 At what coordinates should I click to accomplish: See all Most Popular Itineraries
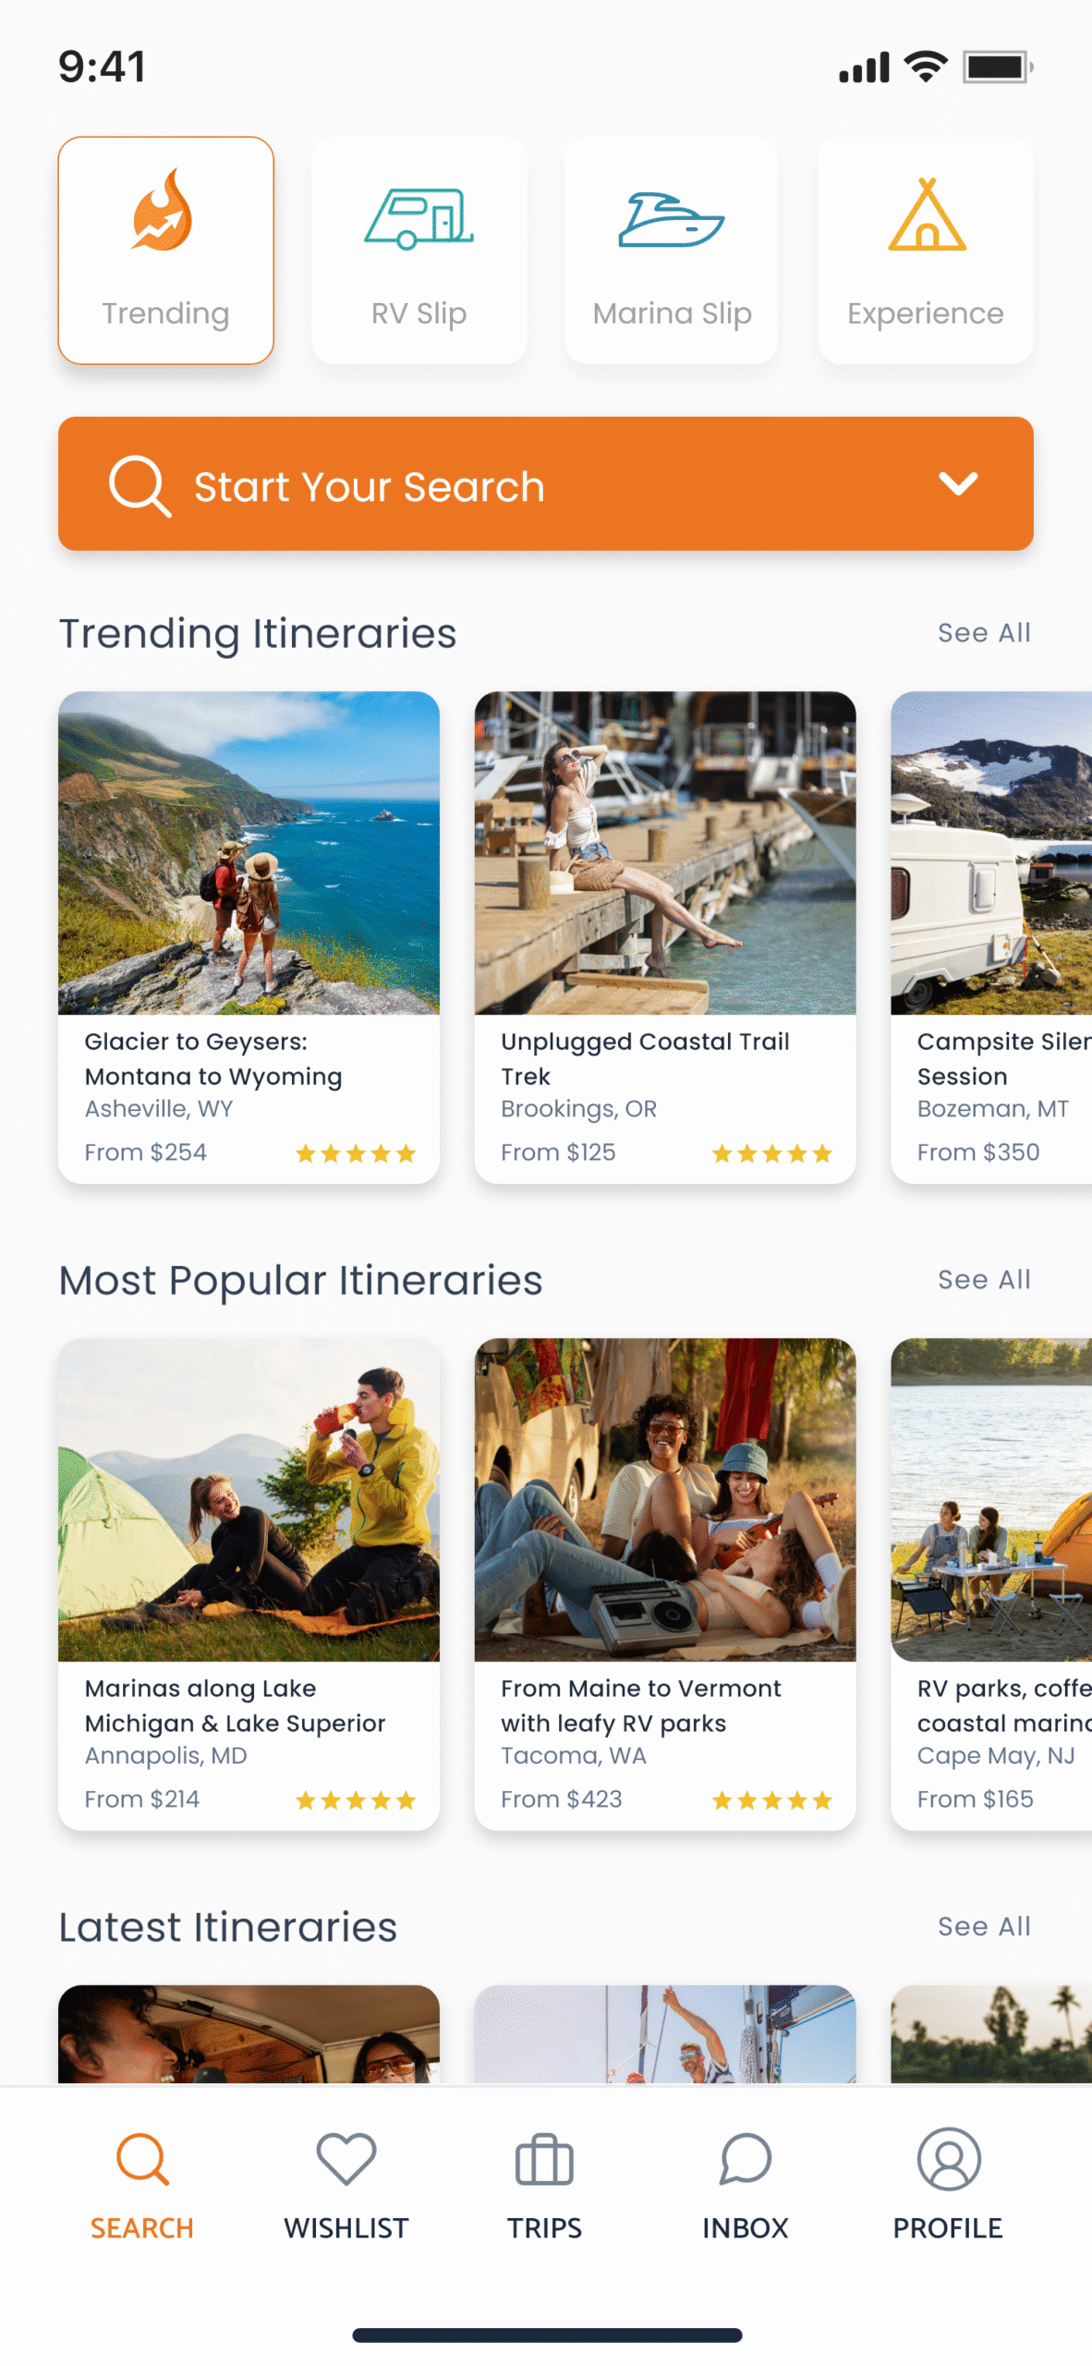pyautogui.click(x=984, y=1280)
